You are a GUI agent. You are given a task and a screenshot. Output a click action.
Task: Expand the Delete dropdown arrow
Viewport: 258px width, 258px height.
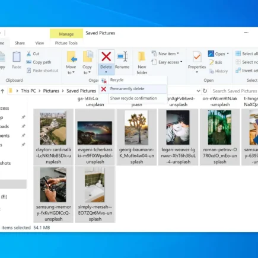pyautogui.click(x=106, y=72)
